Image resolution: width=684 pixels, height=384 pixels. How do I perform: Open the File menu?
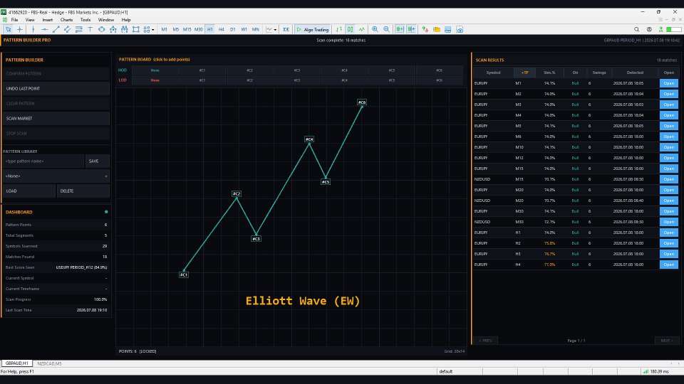point(14,20)
